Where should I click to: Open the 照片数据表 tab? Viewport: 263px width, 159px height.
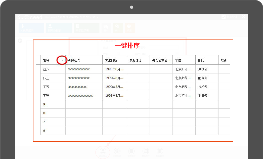click(59, 28)
